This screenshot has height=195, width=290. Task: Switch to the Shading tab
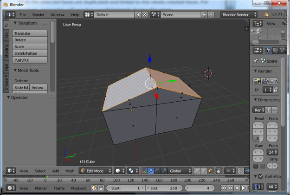[6, 51]
